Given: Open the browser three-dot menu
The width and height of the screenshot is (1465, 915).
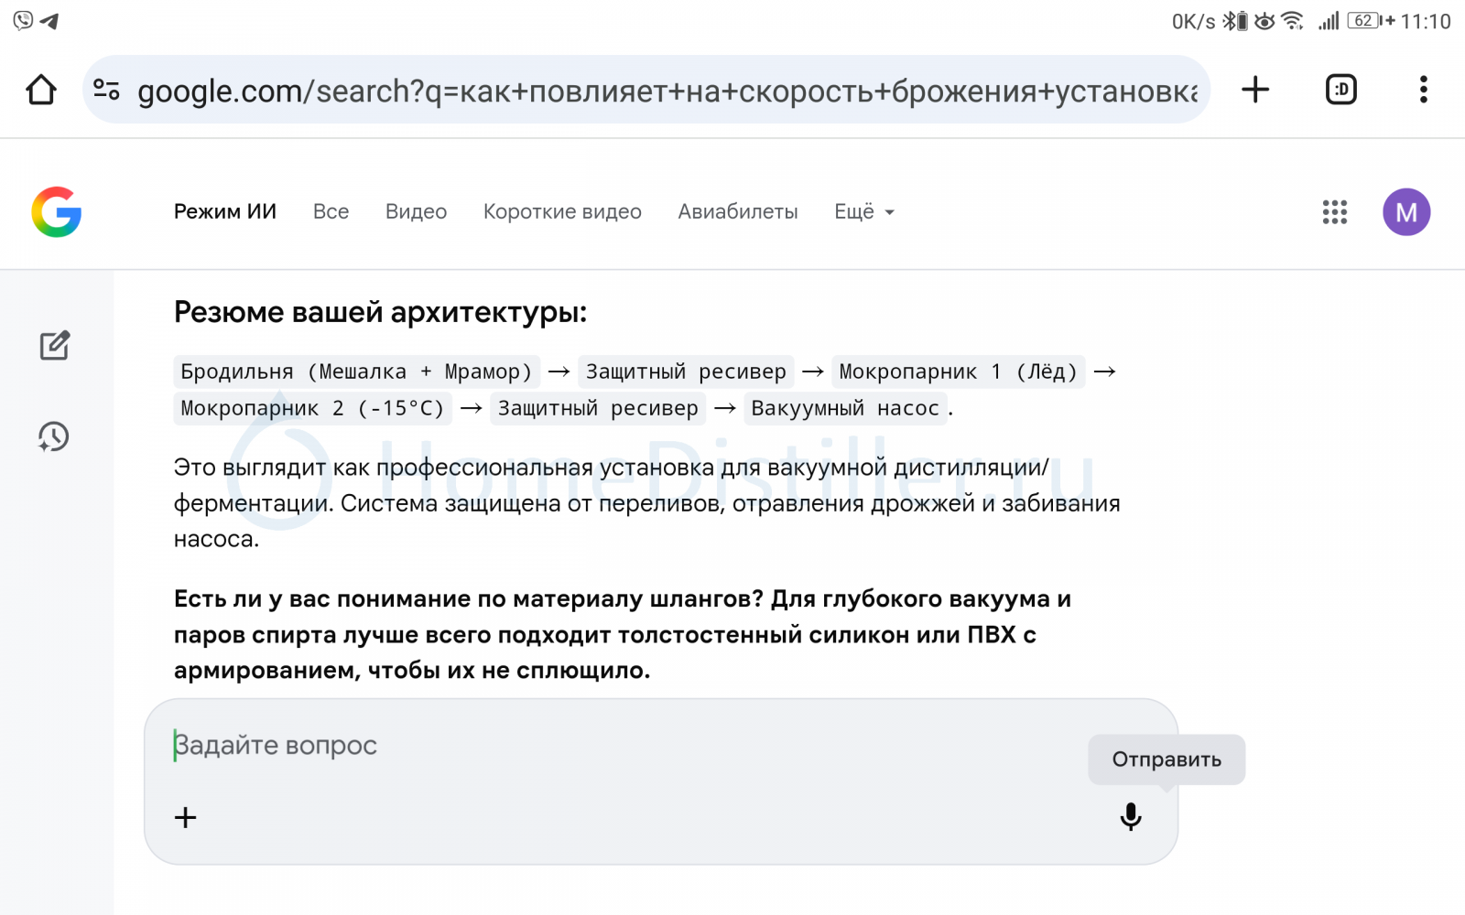Looking at the screenshot, I should click(1423, 90).
